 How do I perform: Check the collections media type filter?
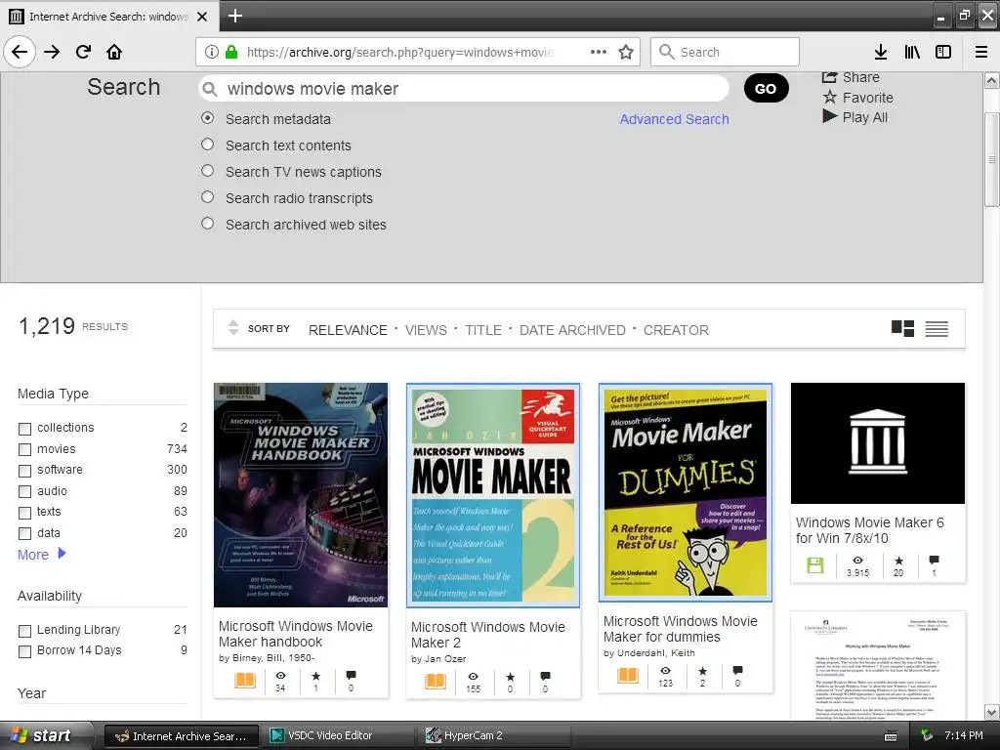24,429
